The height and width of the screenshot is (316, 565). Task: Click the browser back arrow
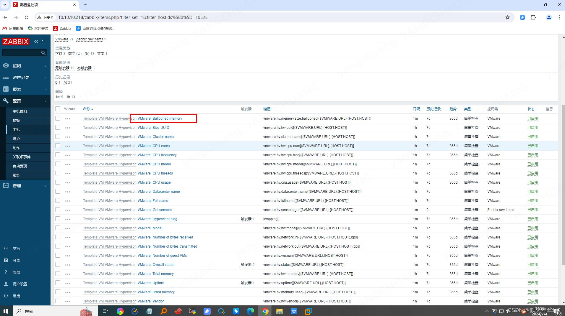click(5, 17)
